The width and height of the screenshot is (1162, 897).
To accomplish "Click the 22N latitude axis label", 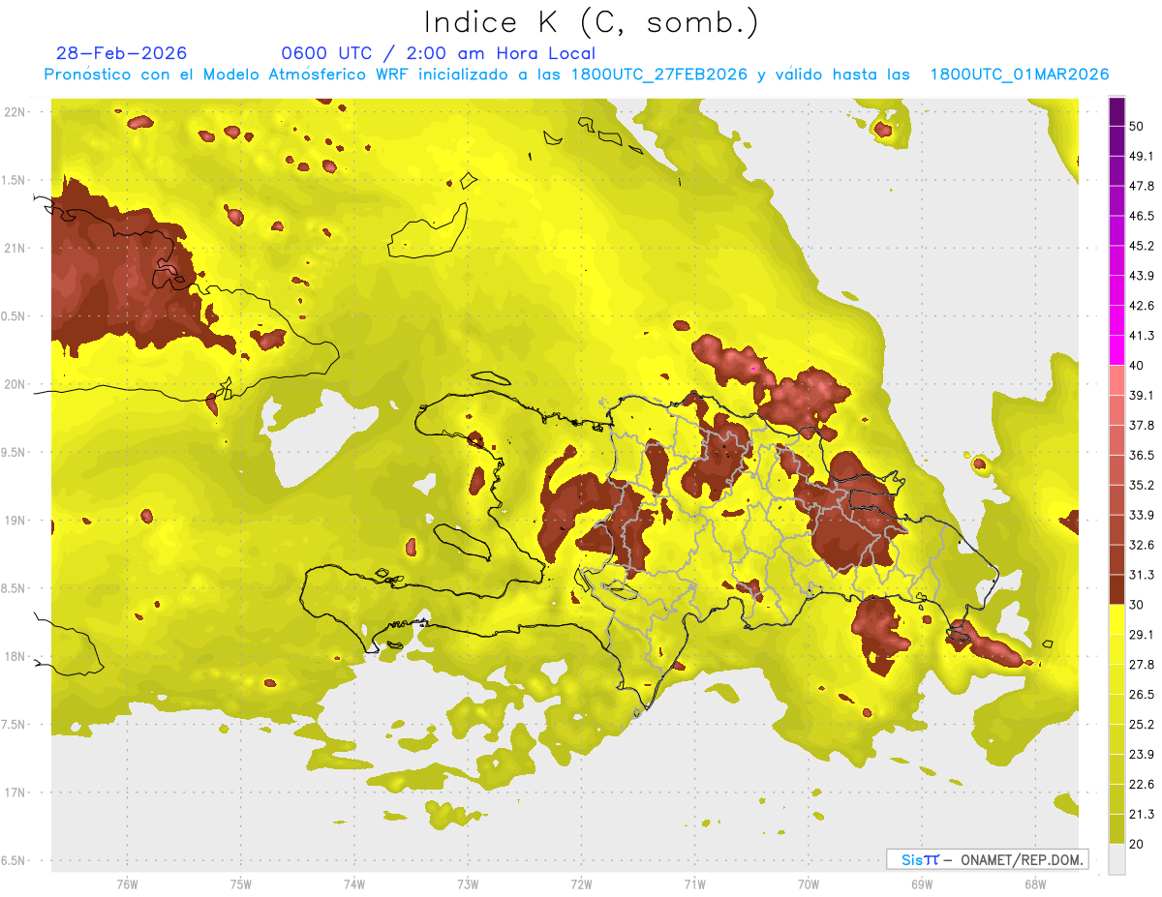I will click(x=15, y=112).
